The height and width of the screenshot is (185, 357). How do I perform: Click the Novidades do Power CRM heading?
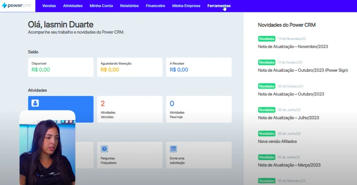pos(287,25)
